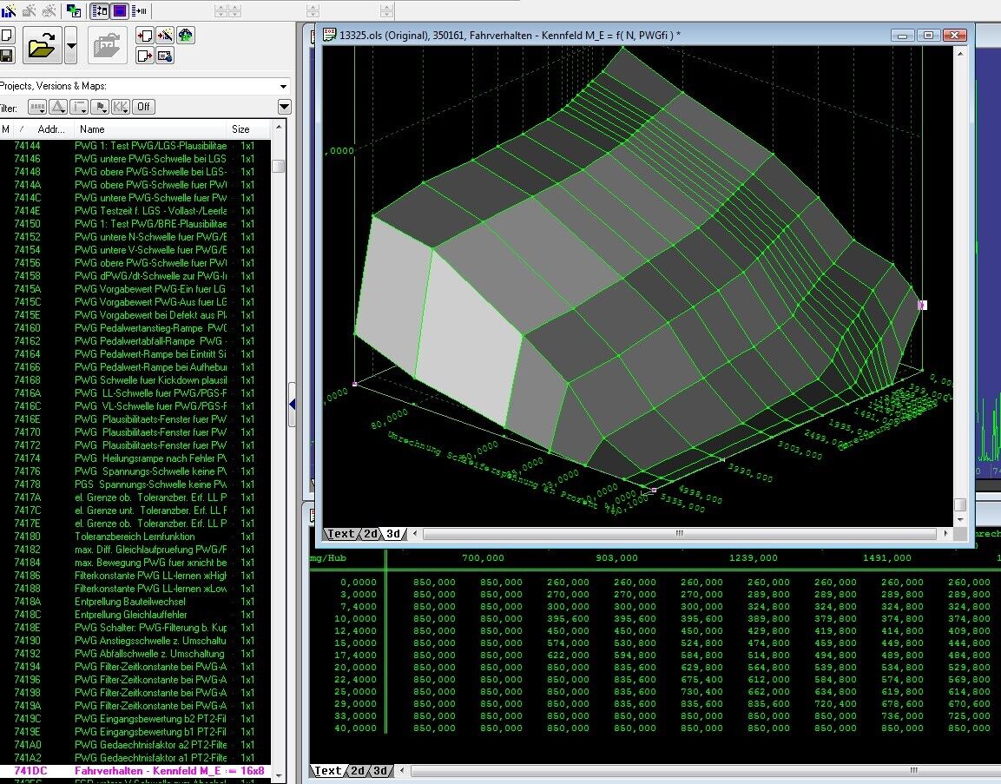Viewport: 1001px width, 784px height.
Task: Click the Name column header
Action: tap(92, 129)
